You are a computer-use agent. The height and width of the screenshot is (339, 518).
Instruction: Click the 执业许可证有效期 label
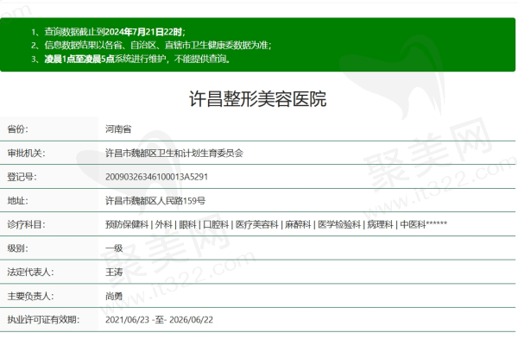(x=43, y=320)
